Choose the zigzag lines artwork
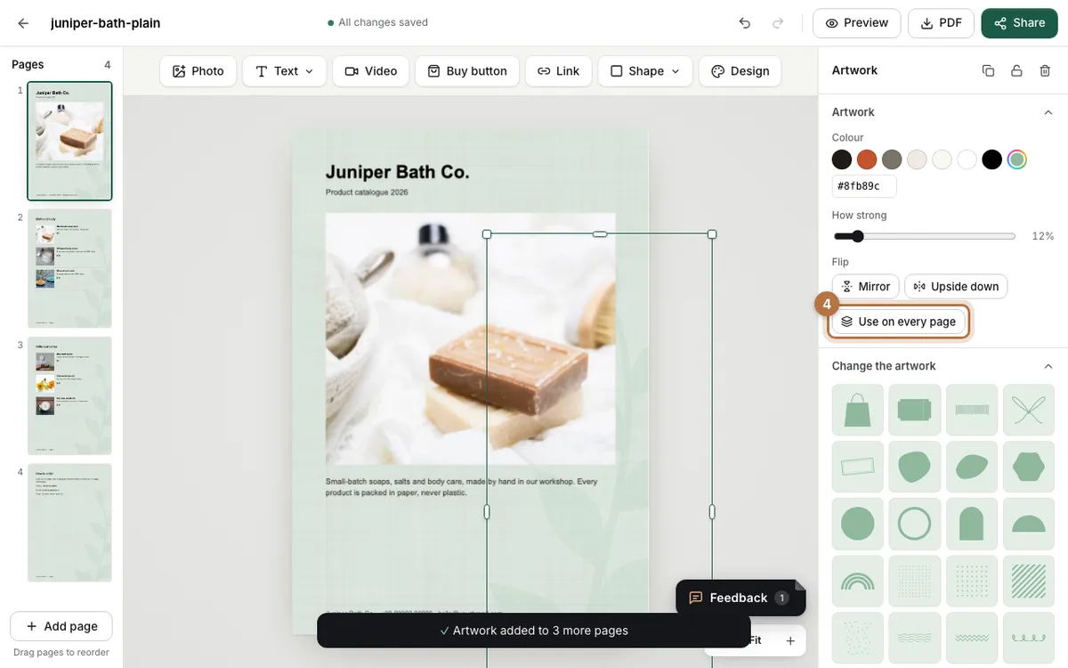The image size is (1068, 668). click(x=972, y=638)
